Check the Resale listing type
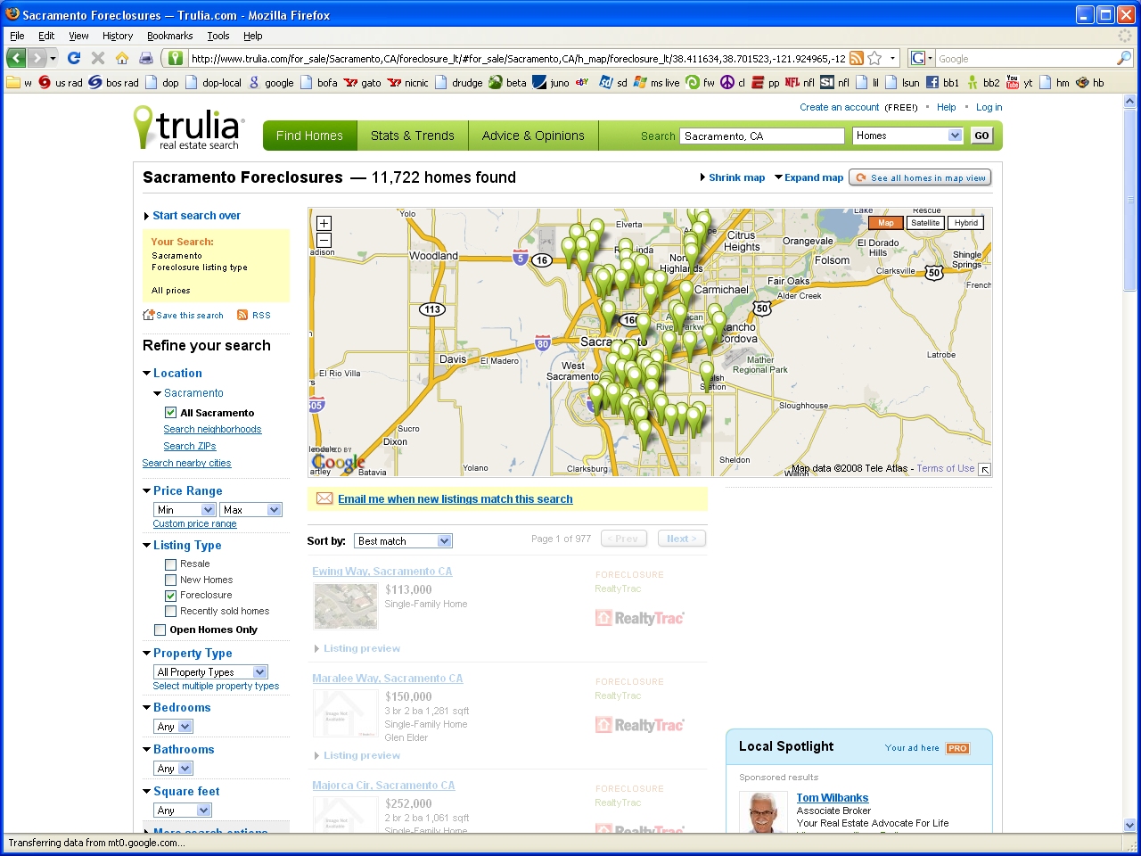Image resolution: width=1141 pixels, height=856 pixels. tap(170, 564)
